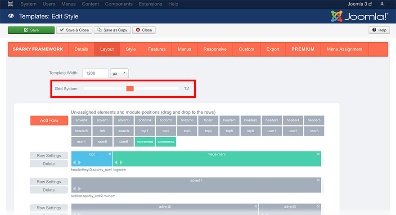396x215 pixels.
Task: Widen logo block with right arrow
Action: coord(80,162)
